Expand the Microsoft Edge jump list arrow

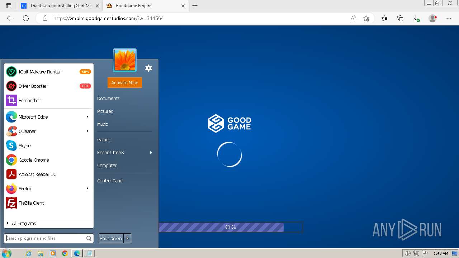click(x=87, y=117)
